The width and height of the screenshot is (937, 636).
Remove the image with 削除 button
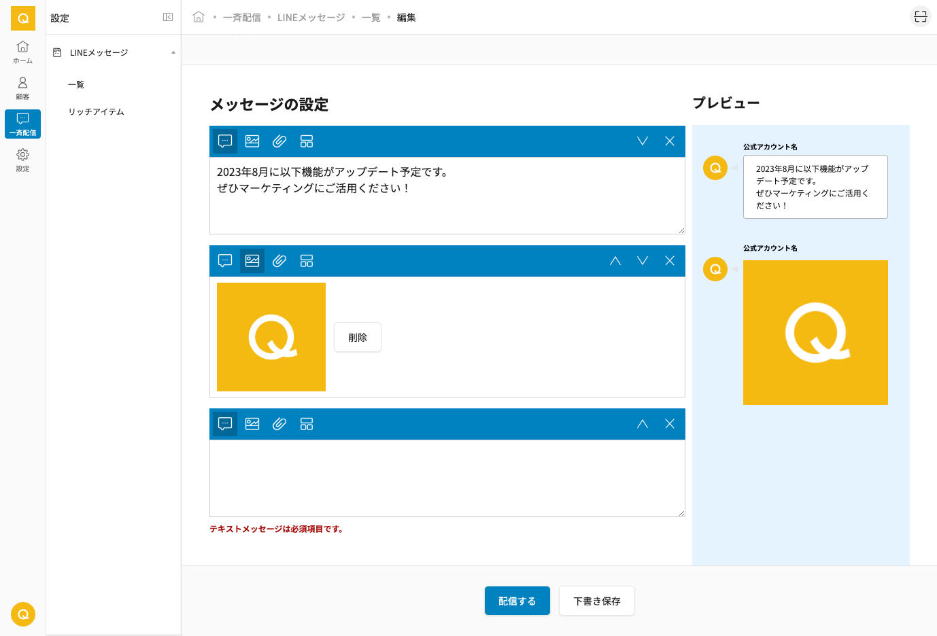click(358, 337)
